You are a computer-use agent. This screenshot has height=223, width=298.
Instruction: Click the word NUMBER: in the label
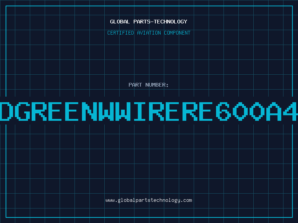[156, 85]
